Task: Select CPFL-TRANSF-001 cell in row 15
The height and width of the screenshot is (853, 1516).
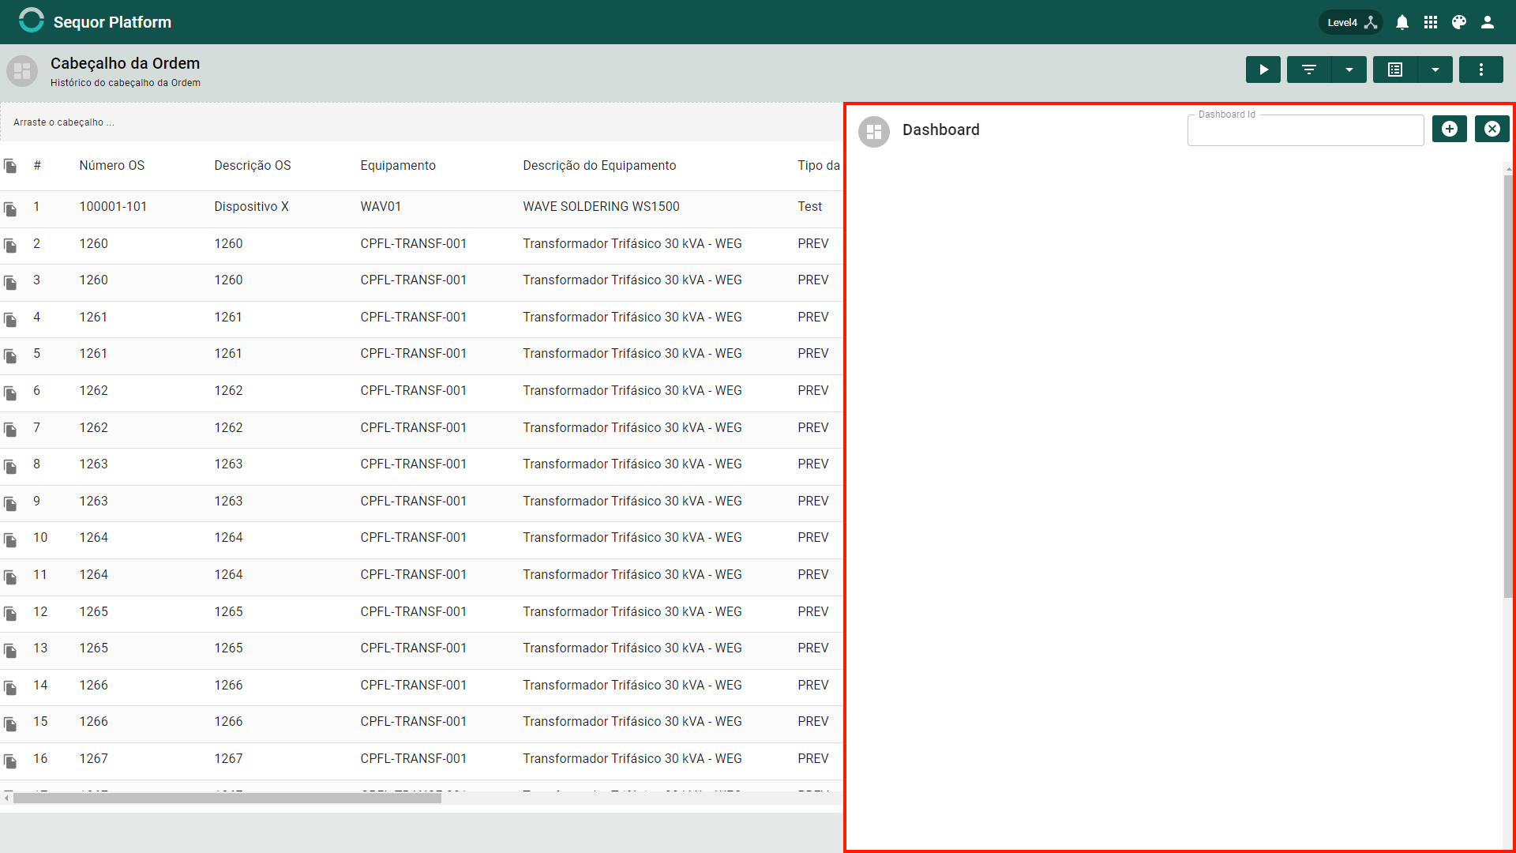Action: (x=413, y=721)
